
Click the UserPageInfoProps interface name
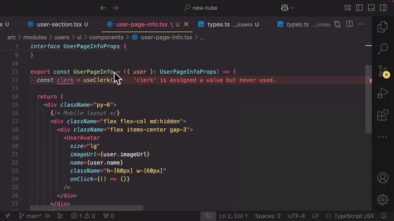tap(92, 47)
